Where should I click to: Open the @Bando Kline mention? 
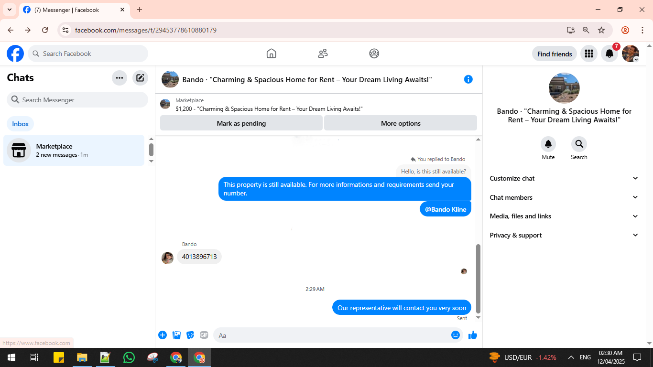(446, 209)
